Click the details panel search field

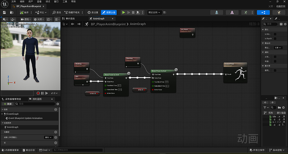pos(270,24)
